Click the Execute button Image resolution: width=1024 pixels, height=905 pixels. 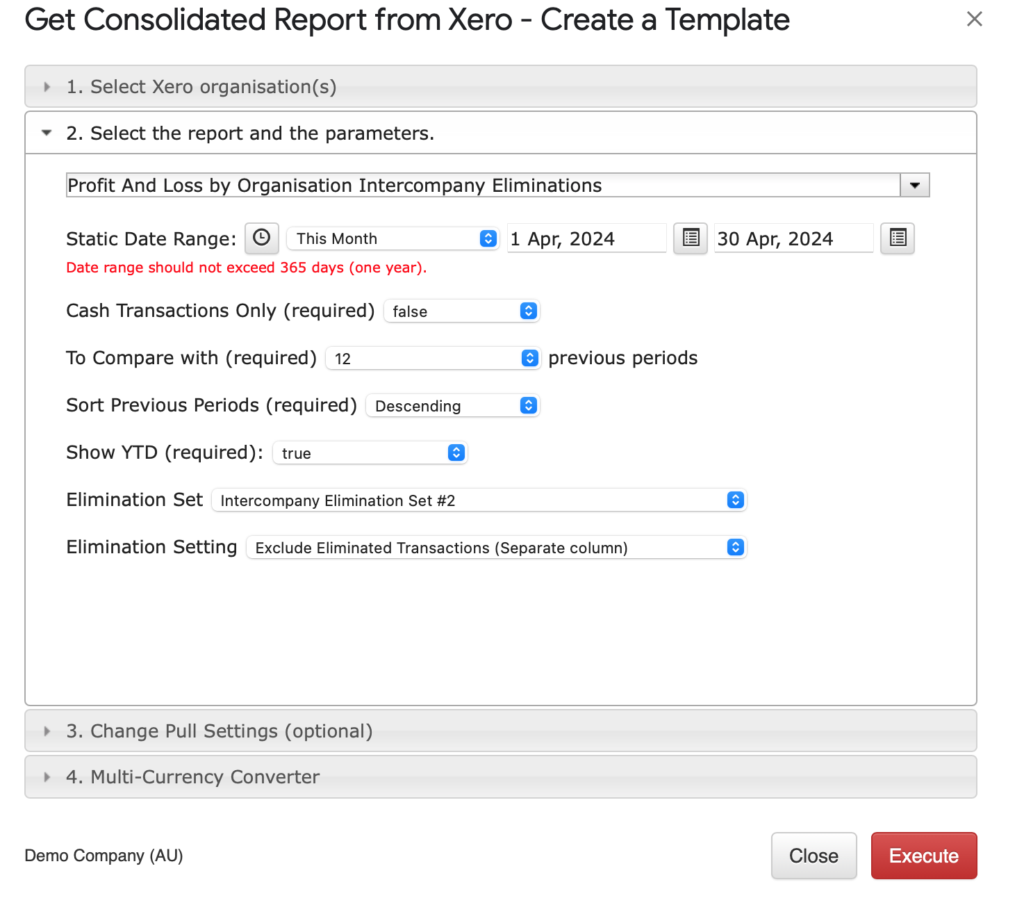(x=924, y=856)
